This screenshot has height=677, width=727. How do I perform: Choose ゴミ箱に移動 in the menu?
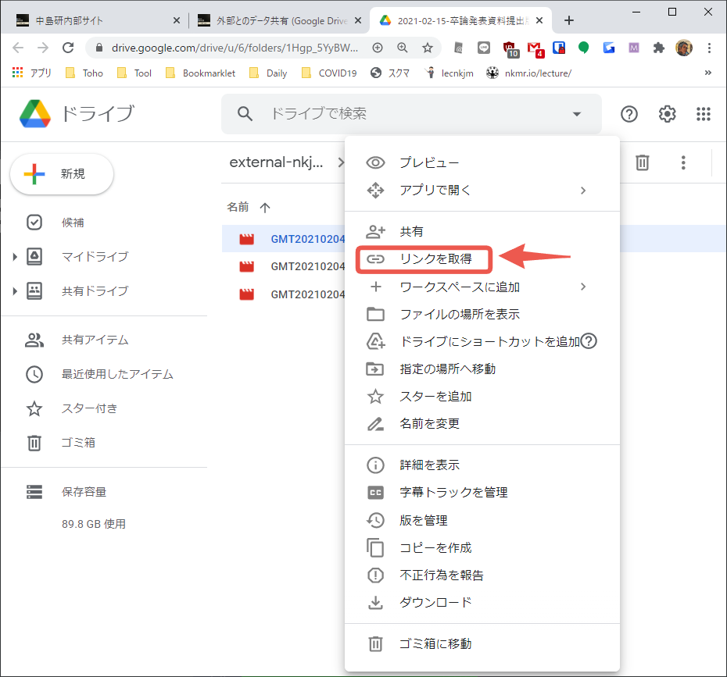tap(482, 643)
